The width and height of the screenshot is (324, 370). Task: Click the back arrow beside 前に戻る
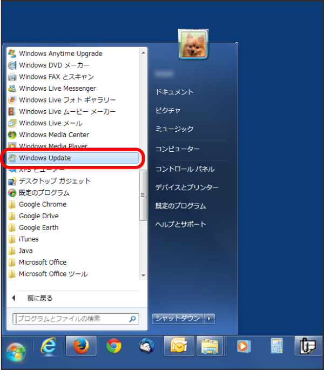point(13,298)
